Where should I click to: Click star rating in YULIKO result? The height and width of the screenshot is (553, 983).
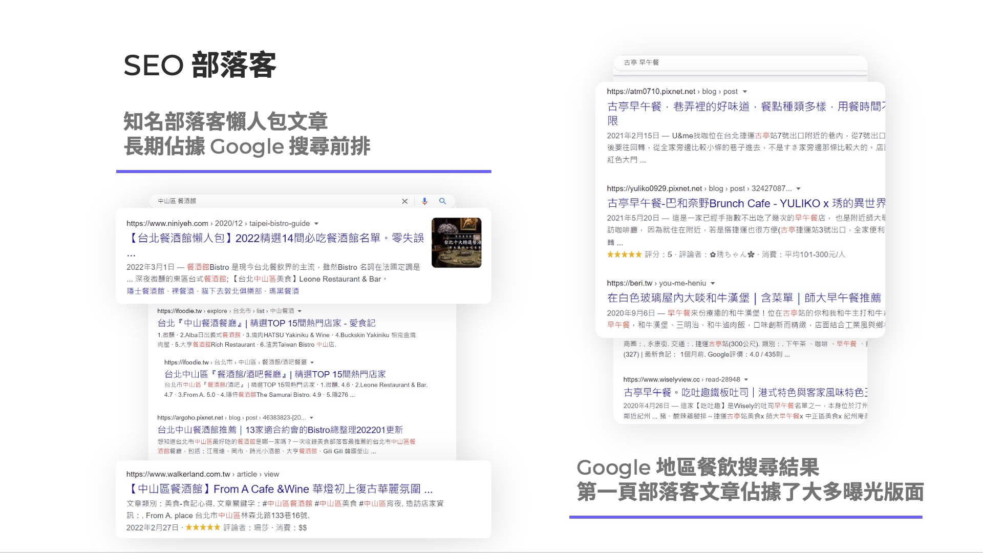pos(624,254)
